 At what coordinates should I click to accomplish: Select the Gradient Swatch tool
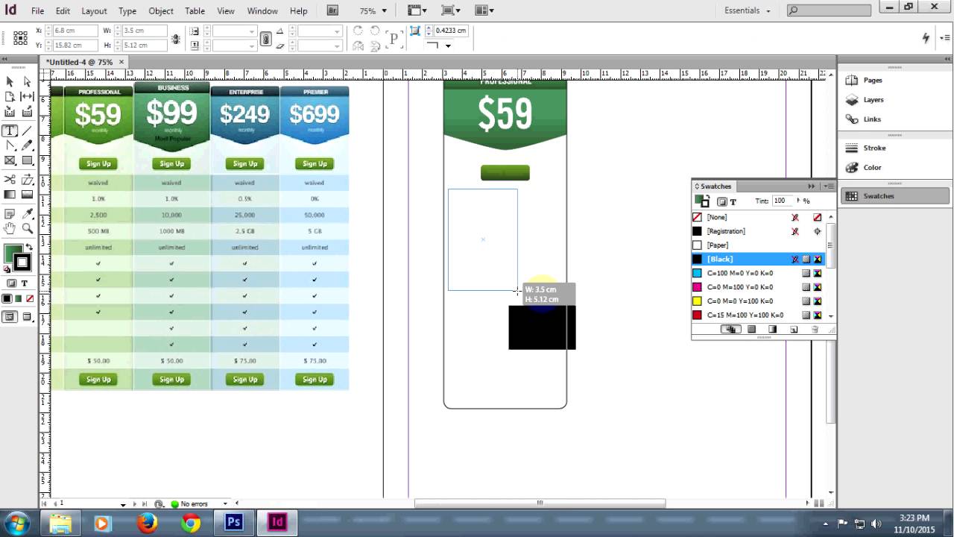(x=10, y=195)
